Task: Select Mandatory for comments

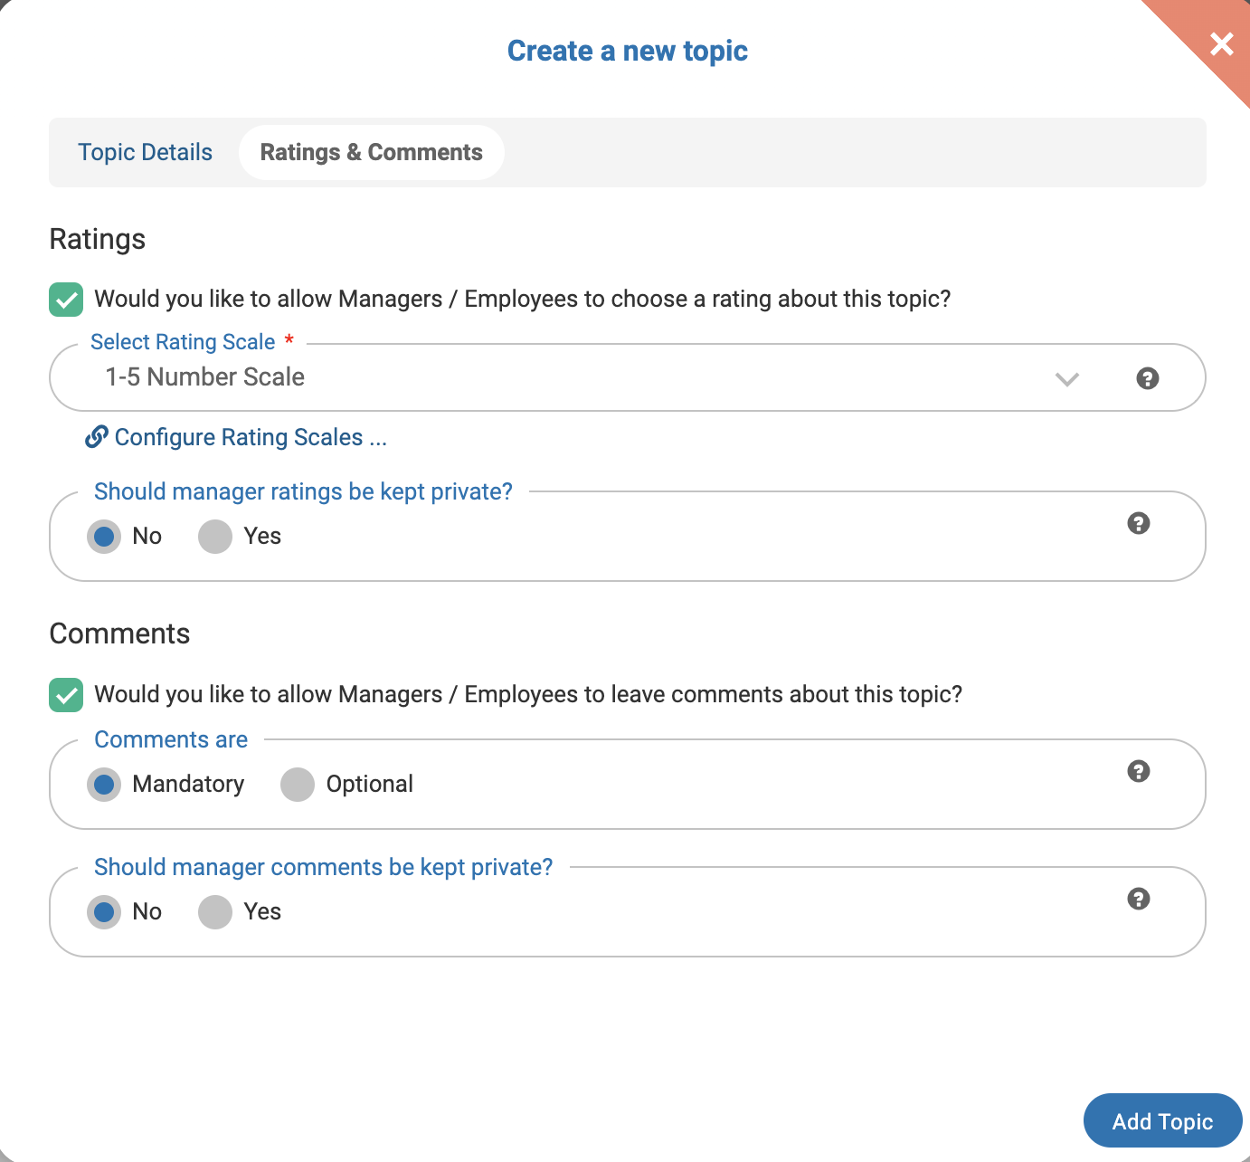Action: click(104, 784)
